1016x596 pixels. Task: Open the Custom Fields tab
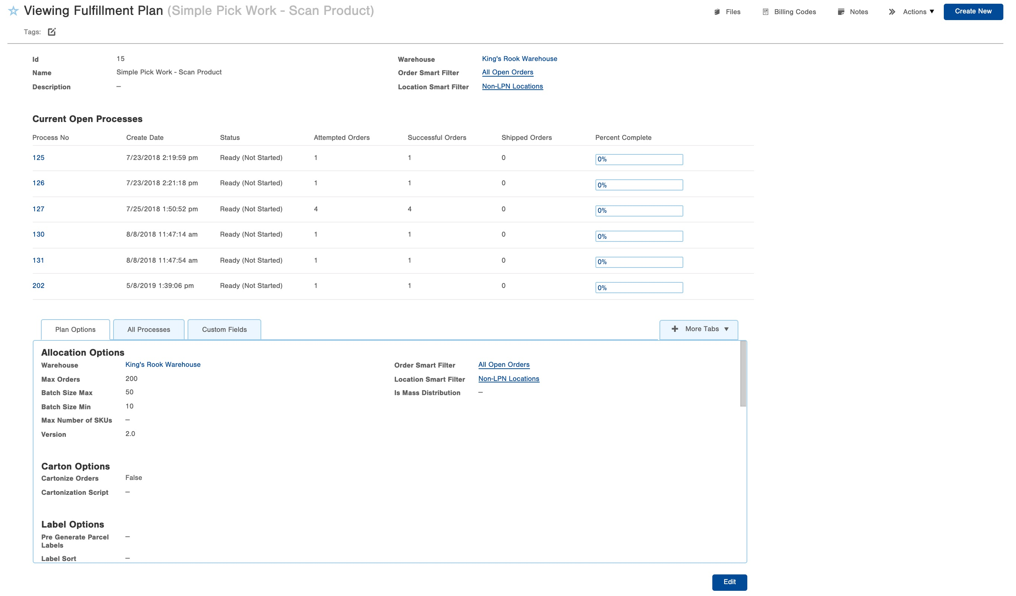coord(224,330)
